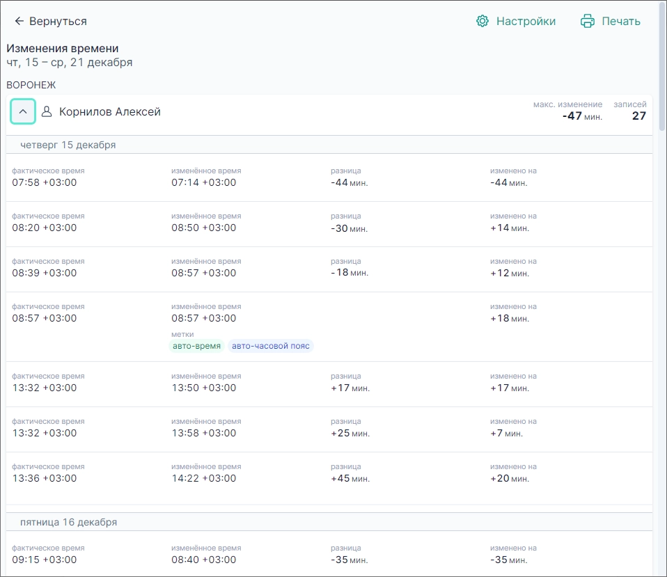The width and height of the screenshot is (667, 577).
Task: Click the printer icon
Action: 588,22
